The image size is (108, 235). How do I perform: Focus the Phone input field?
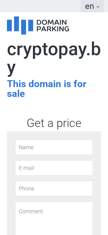54,189
